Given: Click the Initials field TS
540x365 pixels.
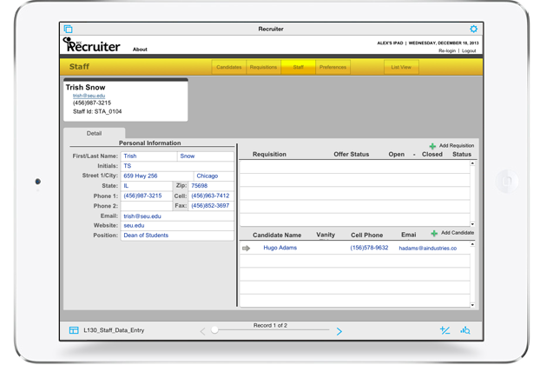Looking at the screenshot, I should coord(177,166).
